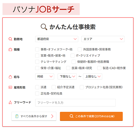Click the briefcase icon next to 職種
This screenshot has height=129, width=136.
point(10,50)
